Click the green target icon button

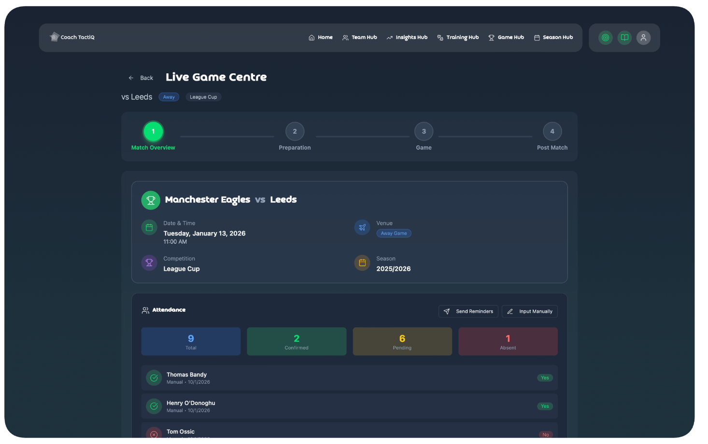tap(605, 38)
